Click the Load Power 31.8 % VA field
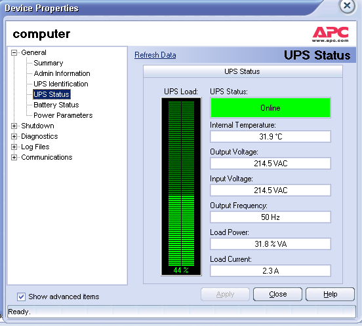Viewport: 362px width, 326px height. 270,244
